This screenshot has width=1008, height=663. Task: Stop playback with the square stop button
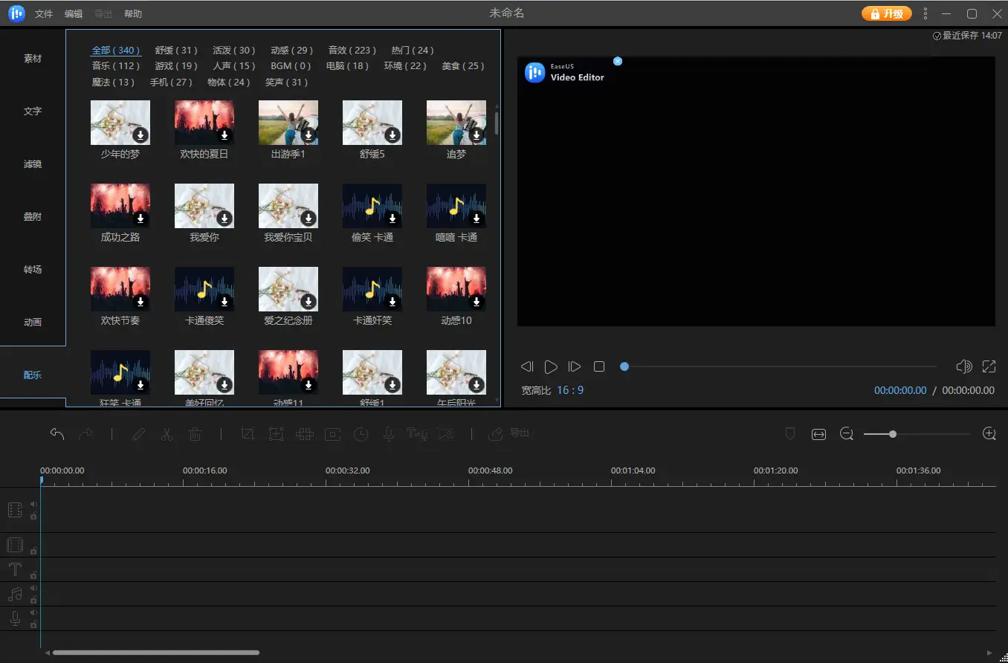click(599, 366)
